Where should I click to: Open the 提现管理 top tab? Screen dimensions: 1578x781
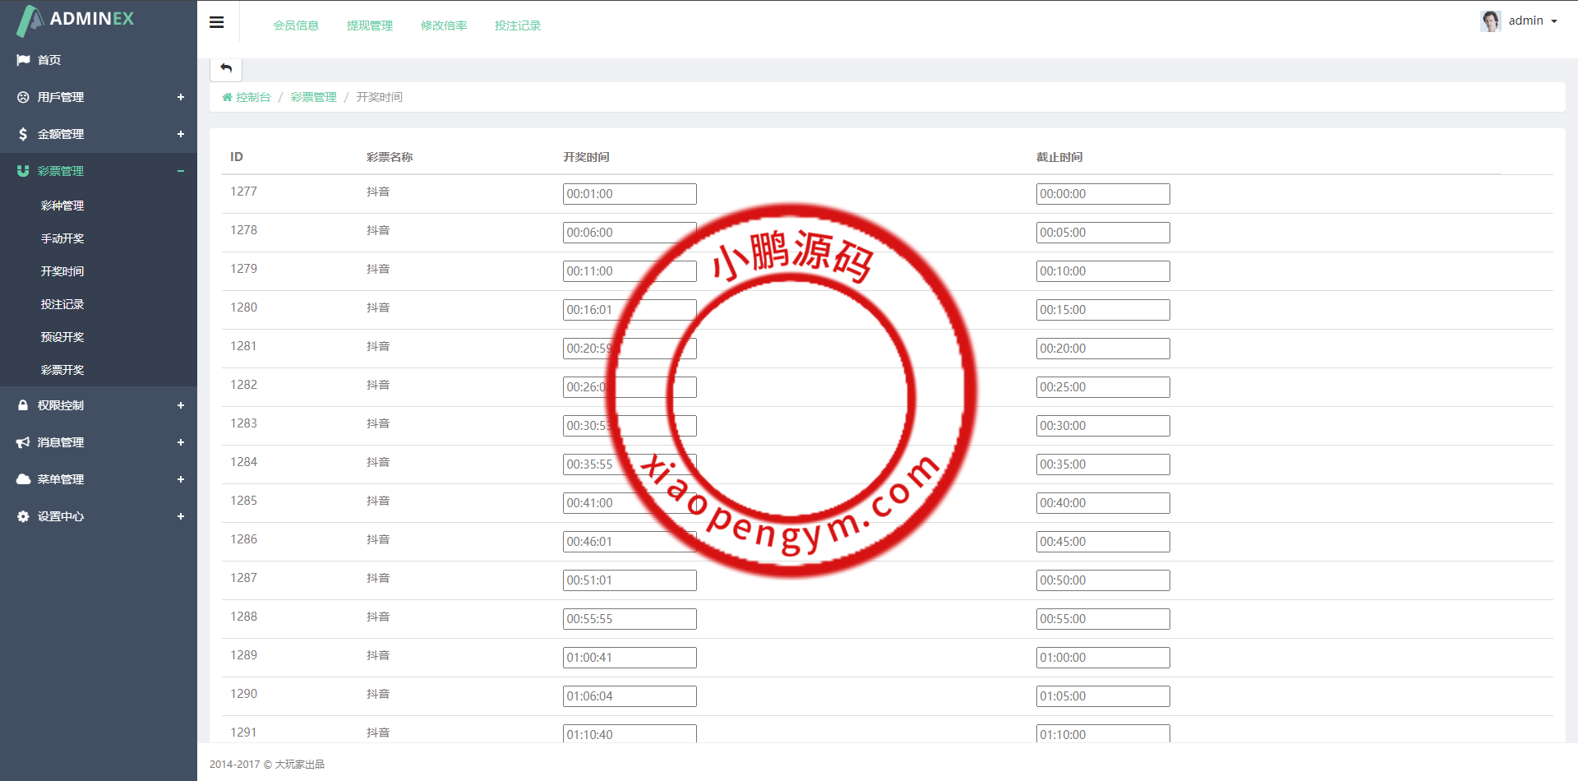click(370, 25)
